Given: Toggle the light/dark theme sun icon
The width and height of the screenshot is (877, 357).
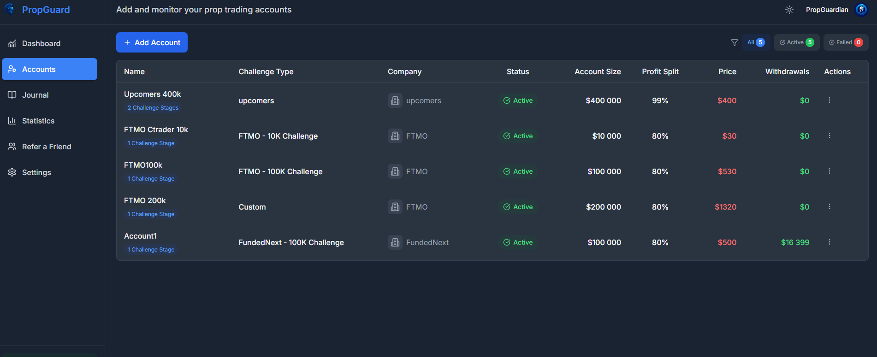Looking at the screenshot, I should coord(789,10).
